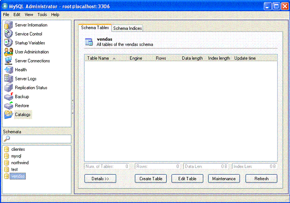Open the Tools menu
Image resolution: width=290 pixels, height=203 pixels.
(x=42, y=15)
